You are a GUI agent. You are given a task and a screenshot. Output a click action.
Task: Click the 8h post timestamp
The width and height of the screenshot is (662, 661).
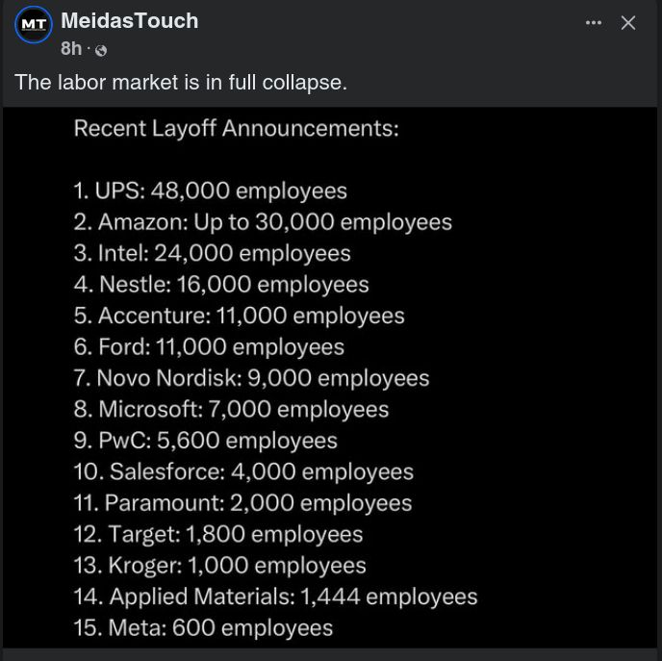point(71,49)
